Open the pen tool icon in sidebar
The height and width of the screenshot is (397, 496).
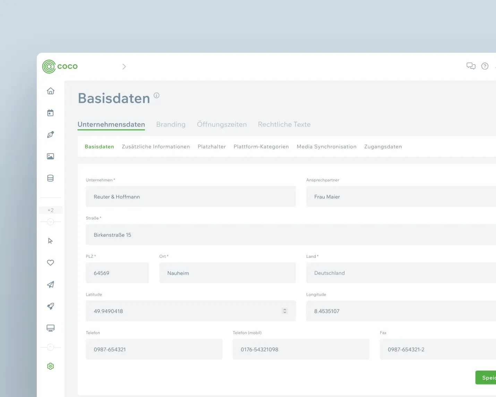click(x=51, y=135)
